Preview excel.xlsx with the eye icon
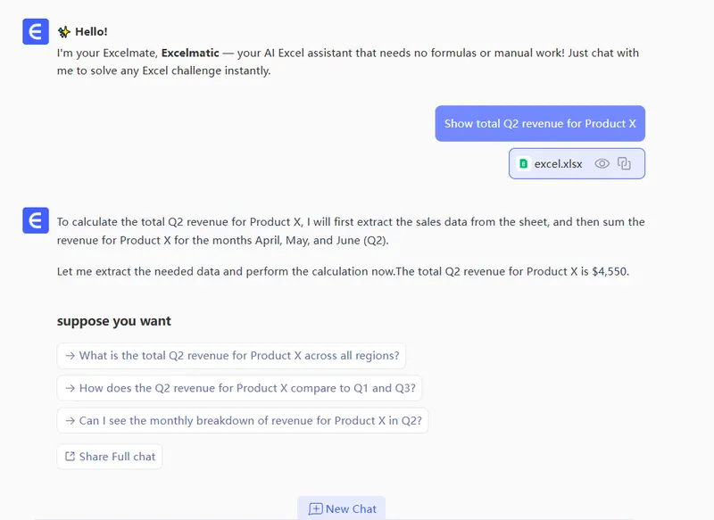 (602, 164)
